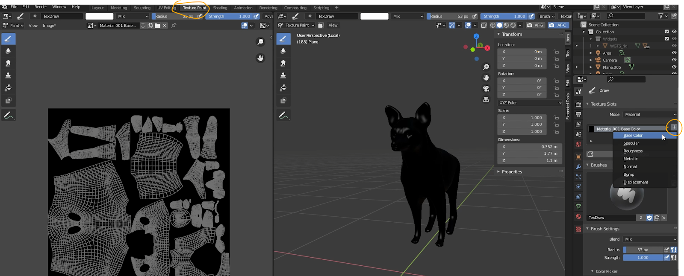The width and height of the screenshot is (684, 276).
Task: Switch to the Texture Paint workspace tab
Action: click(194, 8)
